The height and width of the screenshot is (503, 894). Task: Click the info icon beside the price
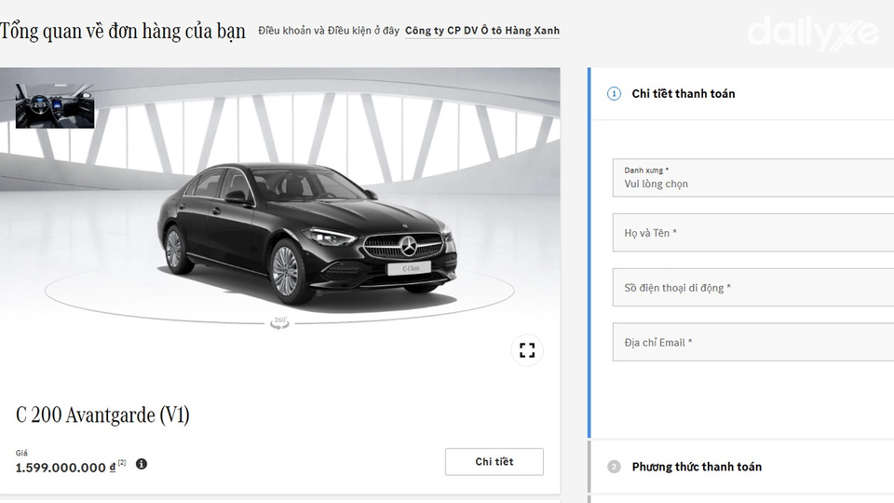142,463
